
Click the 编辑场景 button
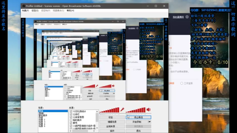[x=112, y=122]
